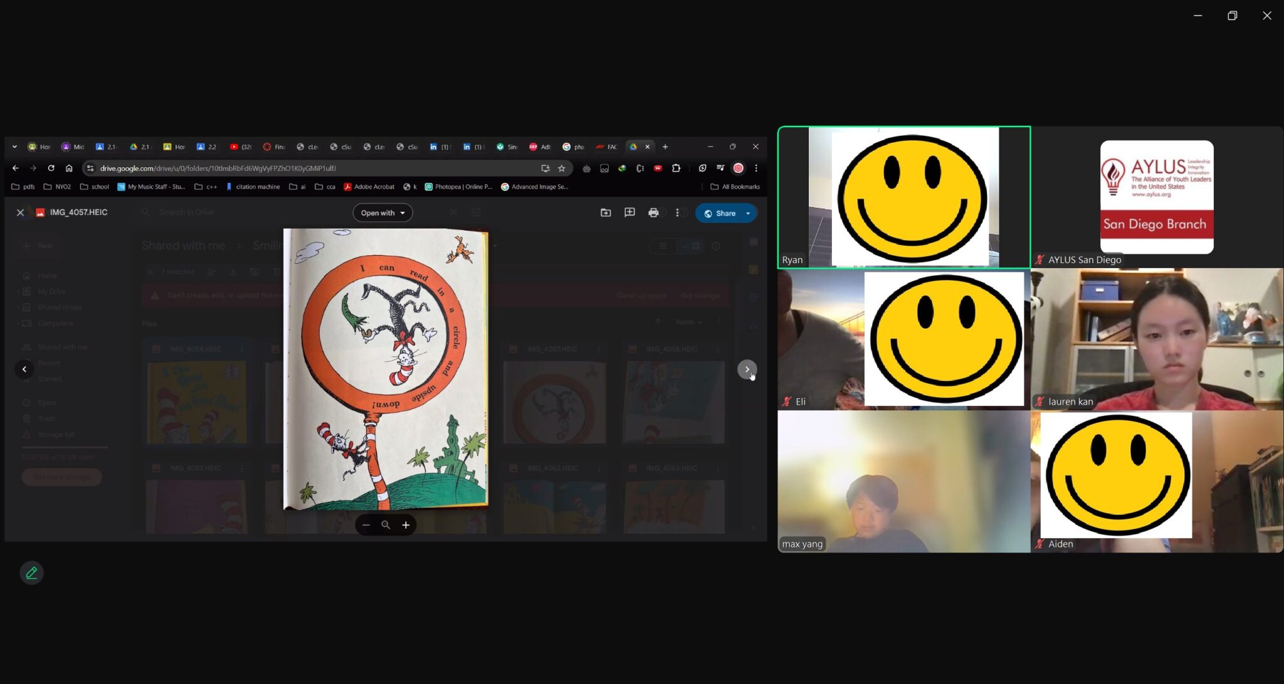Go to the browser home page

click(x=69, y=168)
